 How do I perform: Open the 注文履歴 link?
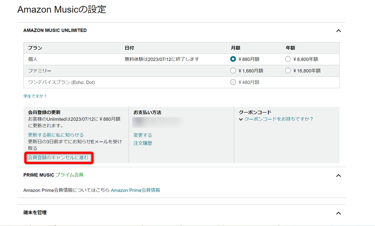point(142,143)
